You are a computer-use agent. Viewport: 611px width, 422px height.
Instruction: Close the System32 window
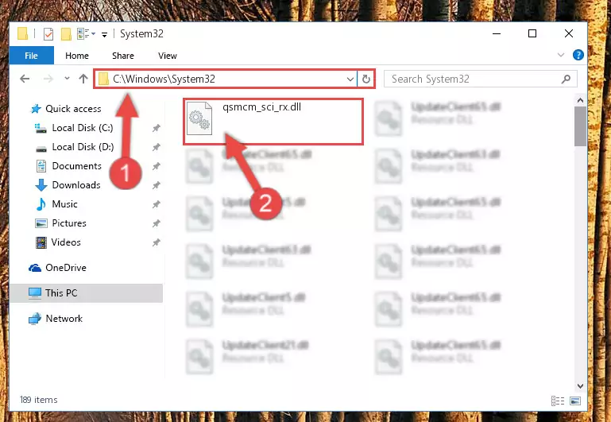(x=569, y=33)
